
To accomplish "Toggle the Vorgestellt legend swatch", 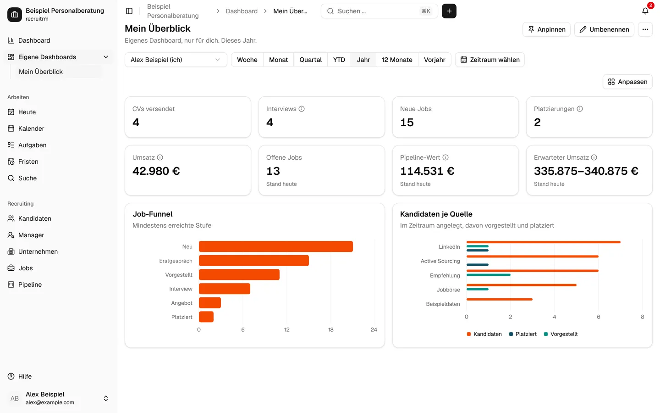I will 546,334.
